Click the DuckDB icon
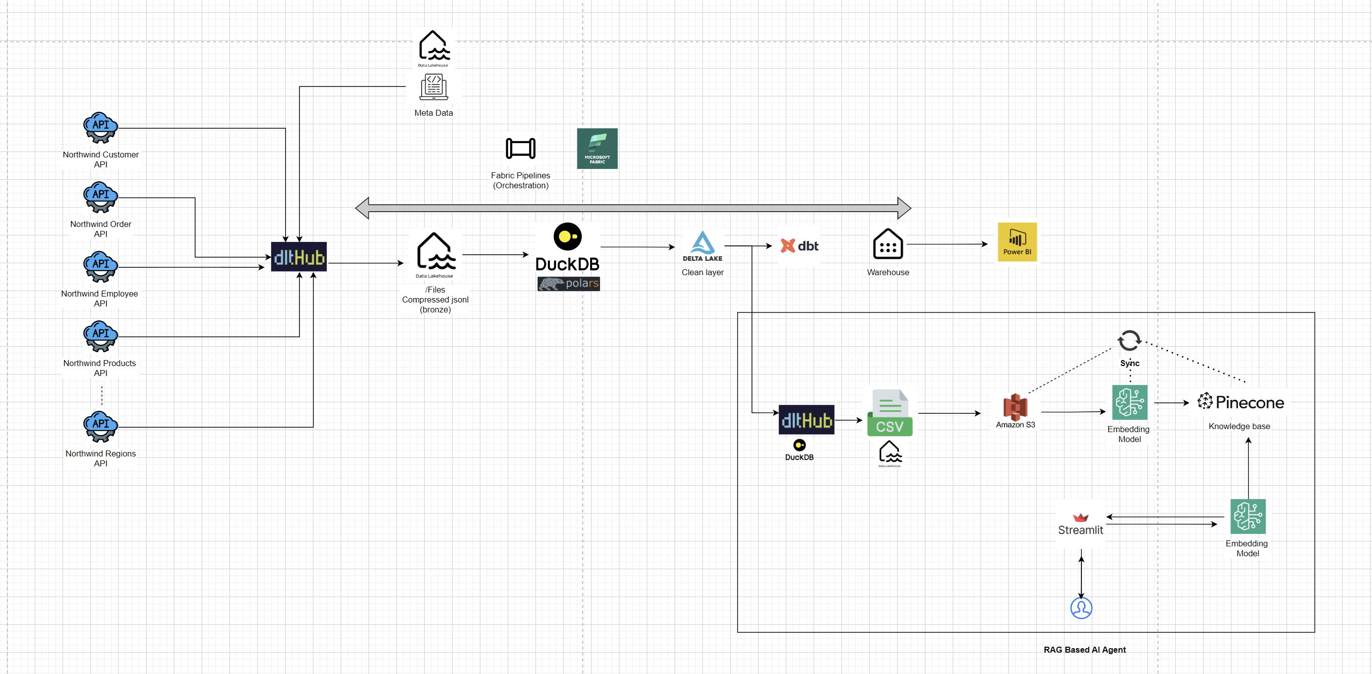This screenshot has height=674, width=1372. (x=568, y=236)
